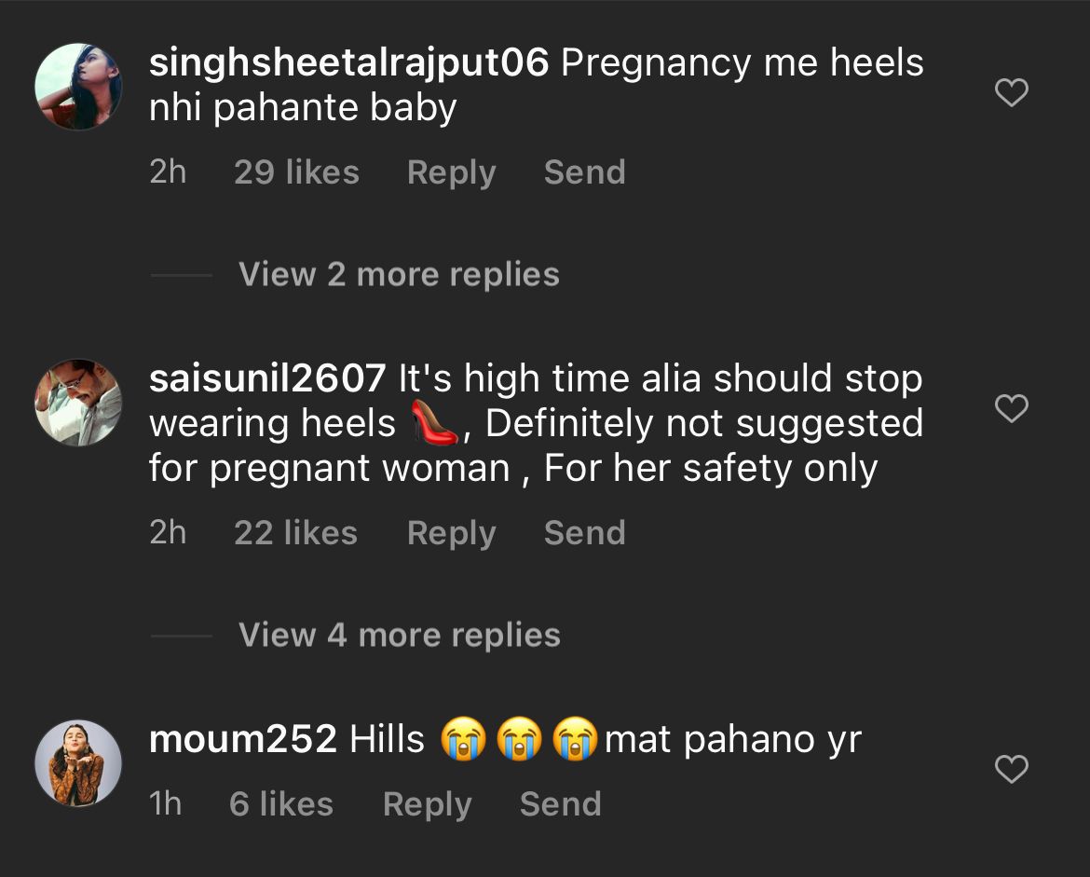Tap the heart on saisunil2607's comment
Screen dimensions: 1090x877
coord(1012,409)
